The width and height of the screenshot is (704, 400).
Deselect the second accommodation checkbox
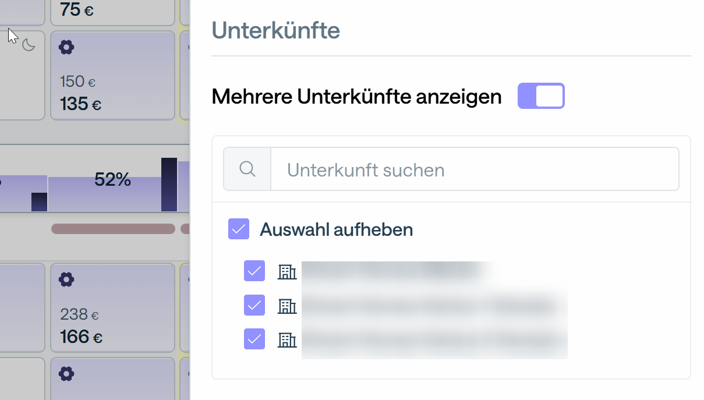pos(254,305)
